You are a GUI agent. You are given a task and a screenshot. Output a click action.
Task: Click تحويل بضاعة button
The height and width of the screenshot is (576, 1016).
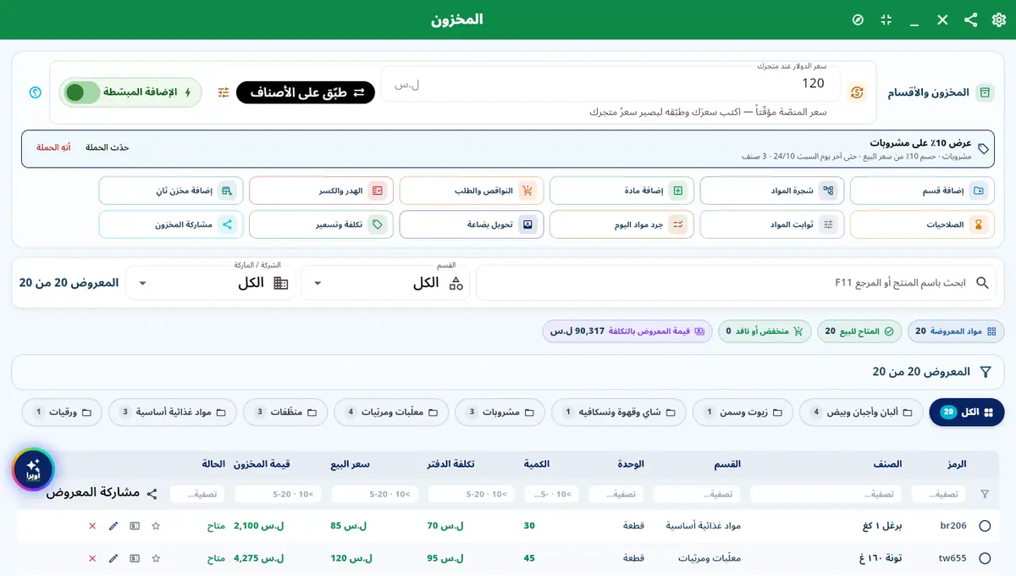tap(472, 224)
